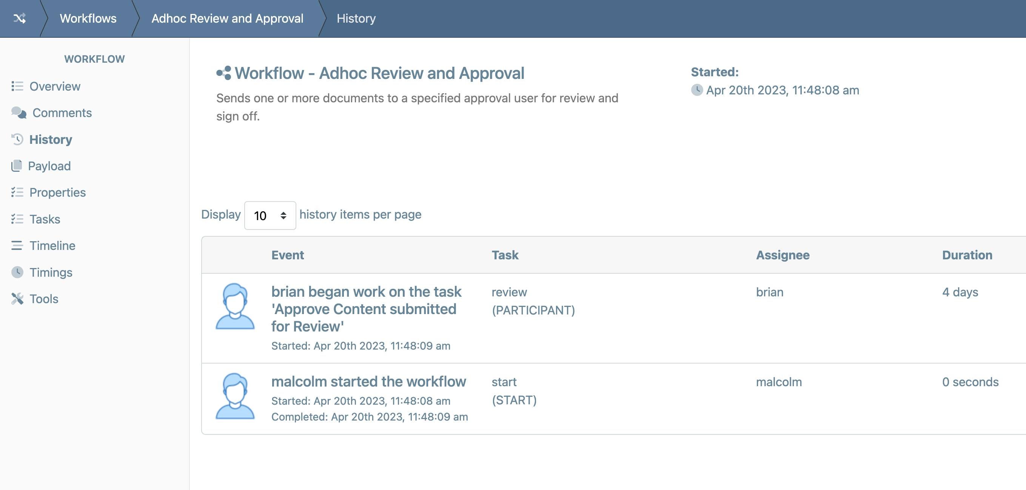The width and height of the screenshot is (1026, 490).
Task: Click malcolm's user avatar in the history table
Action: [x=235, y=396]
